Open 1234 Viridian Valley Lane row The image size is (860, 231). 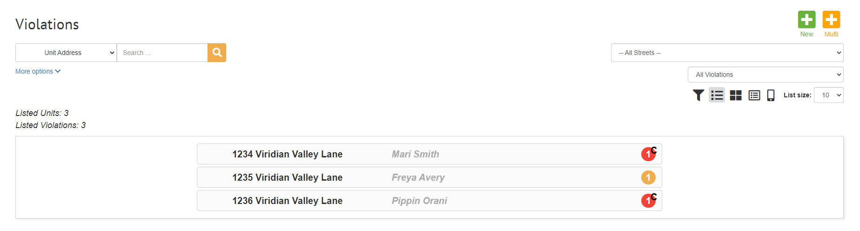[429, 154]
